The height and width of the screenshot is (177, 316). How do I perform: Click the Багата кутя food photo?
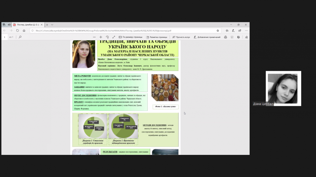pos(165,87)
